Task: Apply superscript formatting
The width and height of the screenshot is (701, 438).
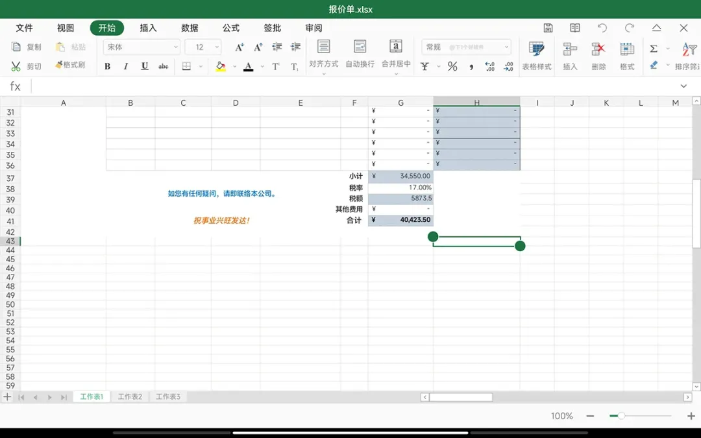Action: 276,67
